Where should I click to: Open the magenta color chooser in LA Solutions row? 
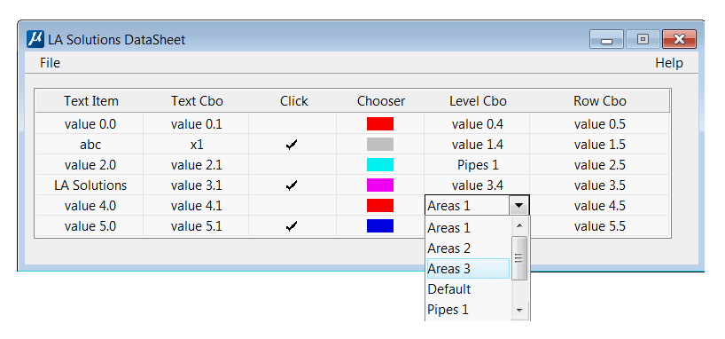tap(380, 185)
